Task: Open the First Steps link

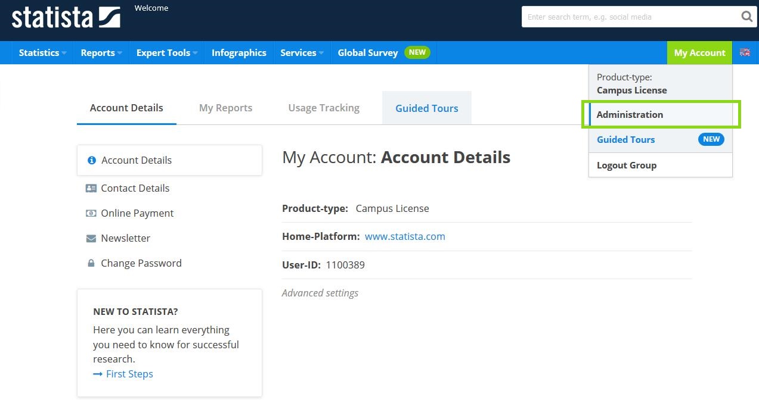Action: pos(129,374)
